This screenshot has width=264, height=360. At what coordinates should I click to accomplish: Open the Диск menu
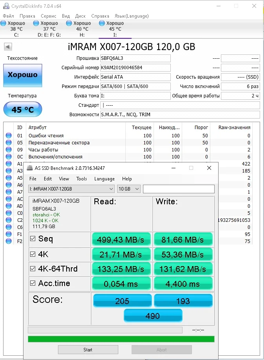pyautogui.click(x=80, y=16)
